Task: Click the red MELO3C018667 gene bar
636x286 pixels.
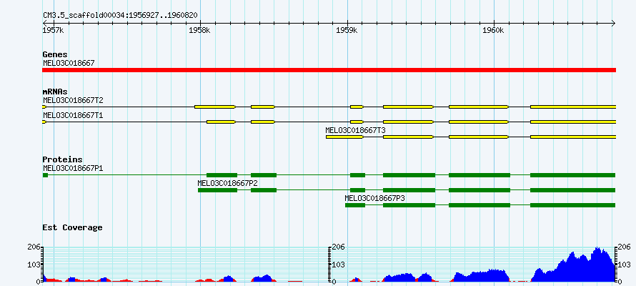Action: (329, 70)
